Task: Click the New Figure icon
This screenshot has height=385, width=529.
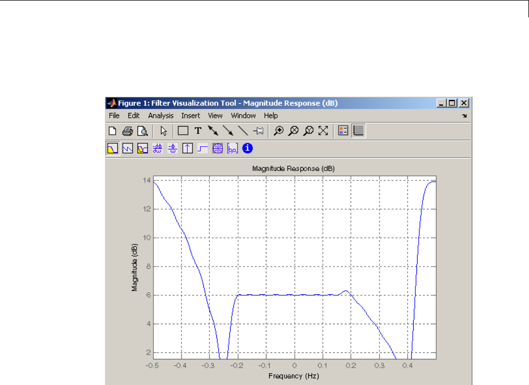Action: point(113,131)
